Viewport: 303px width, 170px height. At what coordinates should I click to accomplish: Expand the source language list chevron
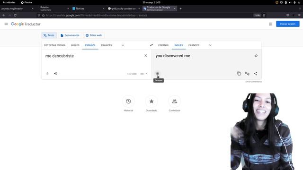click(123, 45)
